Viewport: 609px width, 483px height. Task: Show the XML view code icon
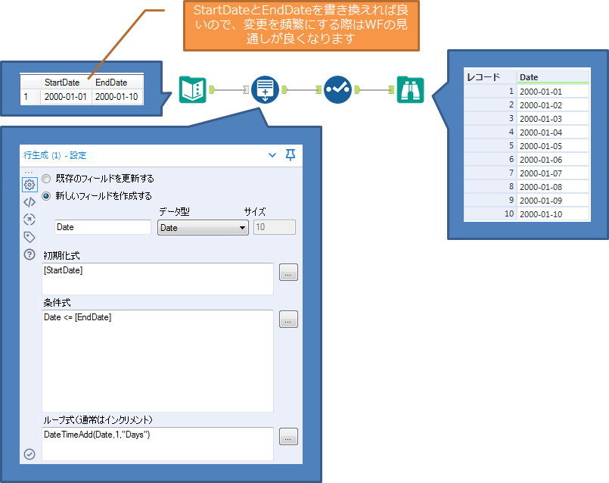(30, 202)
